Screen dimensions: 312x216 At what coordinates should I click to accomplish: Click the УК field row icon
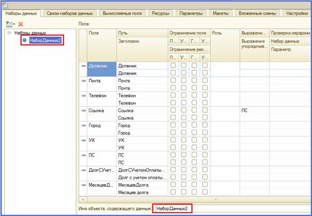coord(84,140)
